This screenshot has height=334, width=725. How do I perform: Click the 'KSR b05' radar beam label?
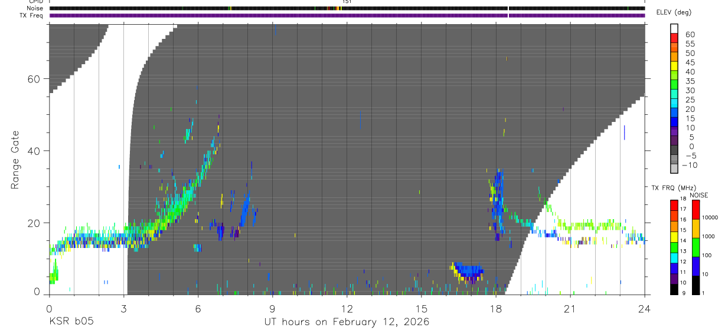(x=71, y=322)
